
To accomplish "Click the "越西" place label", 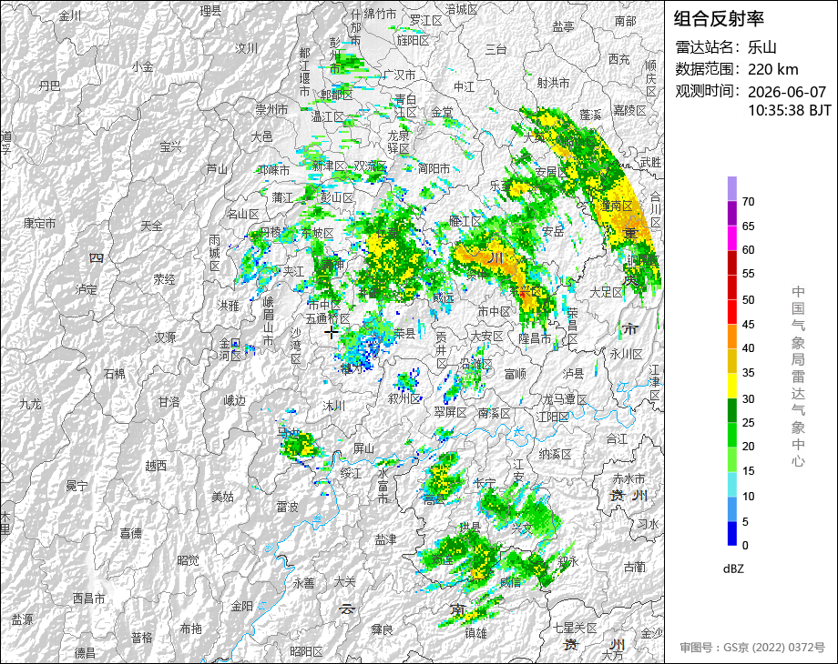I will [156, 466].
